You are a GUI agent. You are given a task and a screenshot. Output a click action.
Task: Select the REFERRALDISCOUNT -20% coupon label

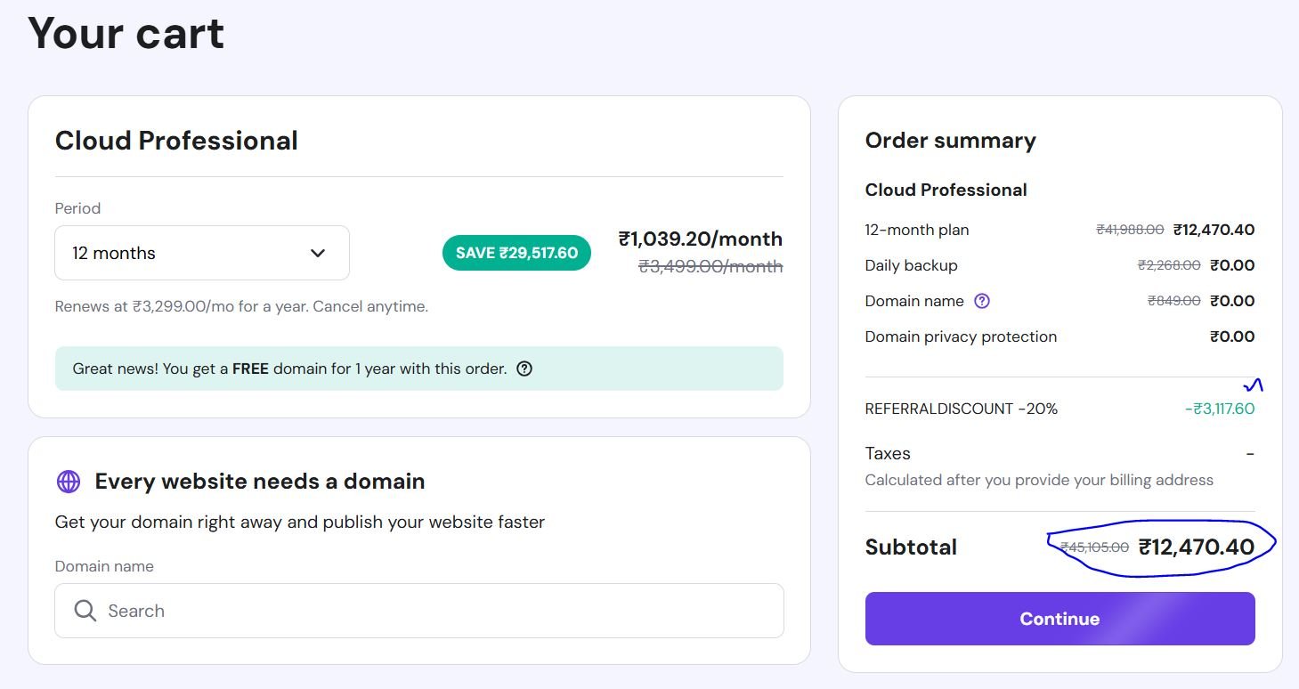[962, 409]
